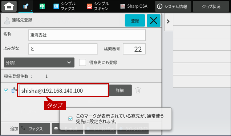
Task: Open シンプルスキャン mode
Action: click(x=98, y=6)
